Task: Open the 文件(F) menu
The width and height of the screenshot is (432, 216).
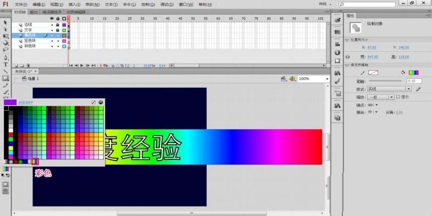Action: (x=21, y=4)
